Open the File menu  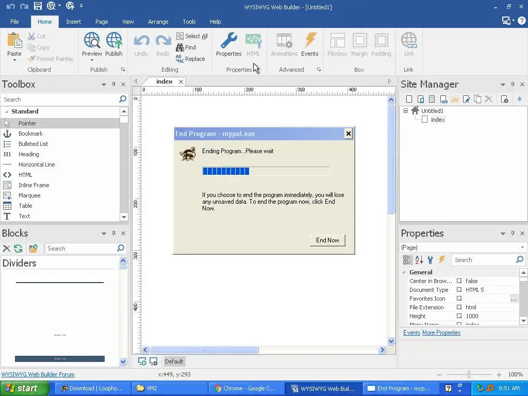[x=14, y=22]
